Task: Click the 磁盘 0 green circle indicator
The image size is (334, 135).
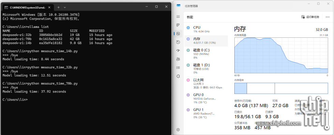Action: click(x=188, y=50)
